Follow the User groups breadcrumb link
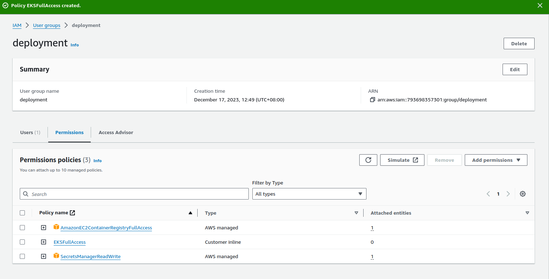Screen dimensions: 549x279 (46, 25)
